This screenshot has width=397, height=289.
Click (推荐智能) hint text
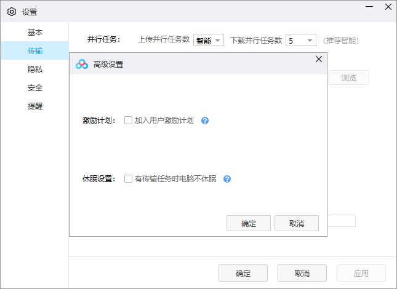point(341,41)
